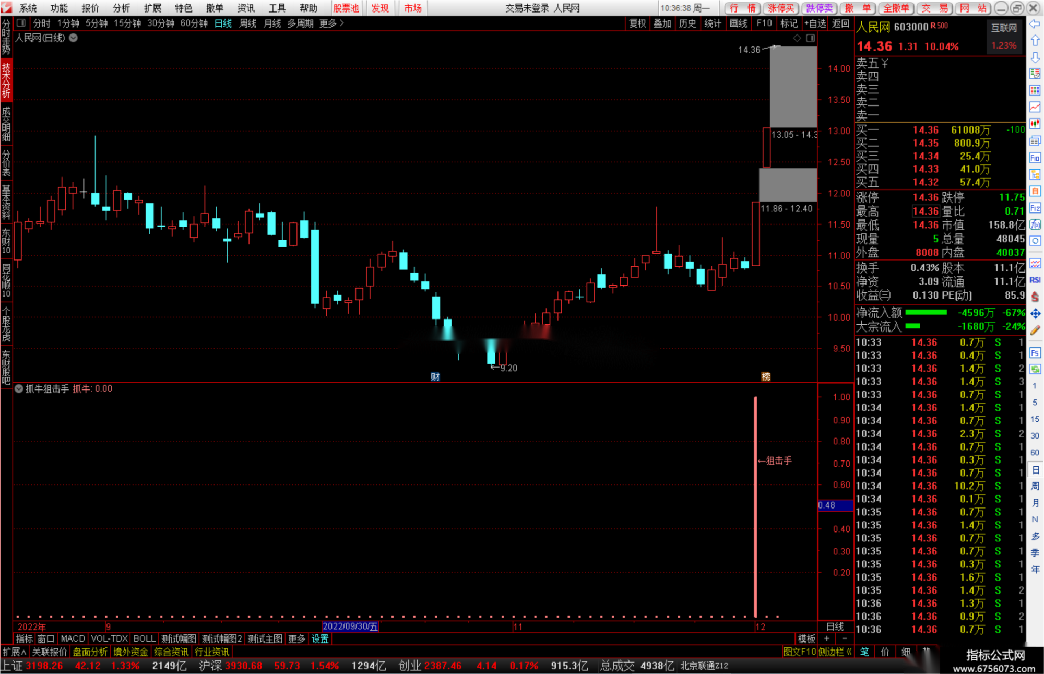
Task: Click the 复权 button
Action: [x=637, y=23]
